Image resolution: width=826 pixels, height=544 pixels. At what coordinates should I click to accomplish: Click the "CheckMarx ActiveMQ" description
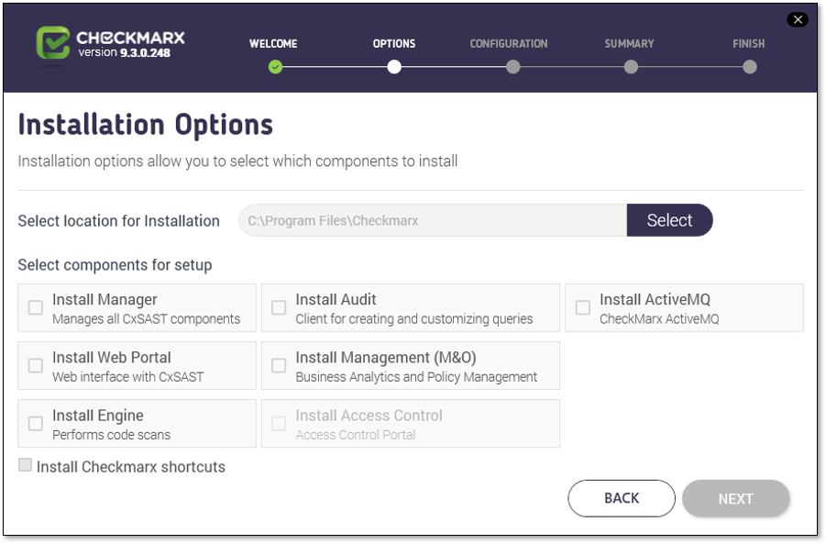click(x=659, y=319)
